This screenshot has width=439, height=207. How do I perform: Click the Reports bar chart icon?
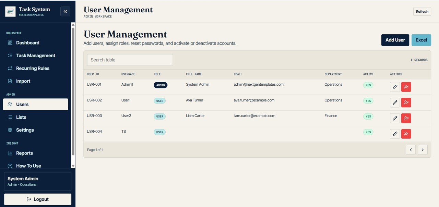tap(10, 153)
